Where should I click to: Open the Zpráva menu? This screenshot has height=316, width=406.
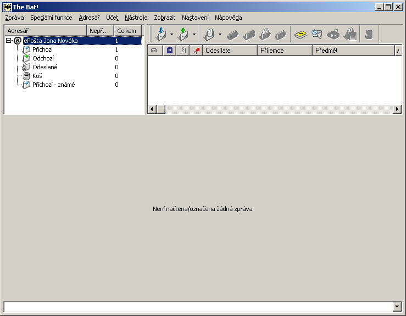click(14, 18)
